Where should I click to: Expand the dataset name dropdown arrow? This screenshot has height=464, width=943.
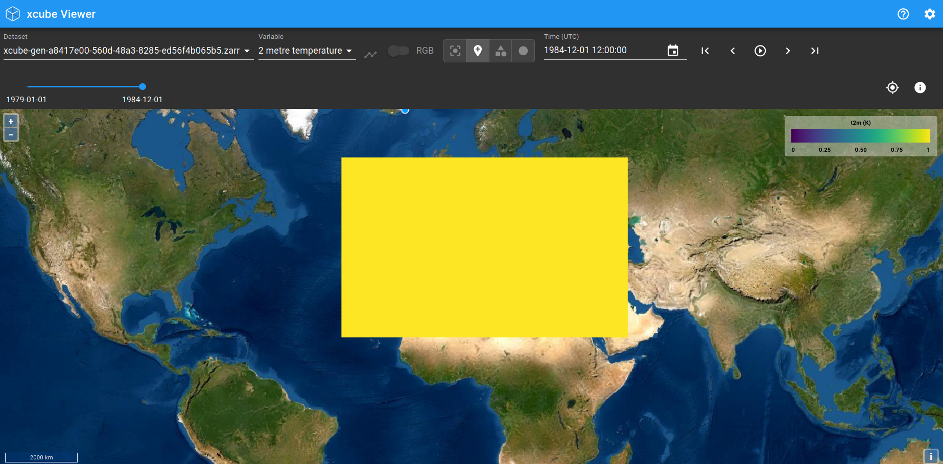[247, 51]
